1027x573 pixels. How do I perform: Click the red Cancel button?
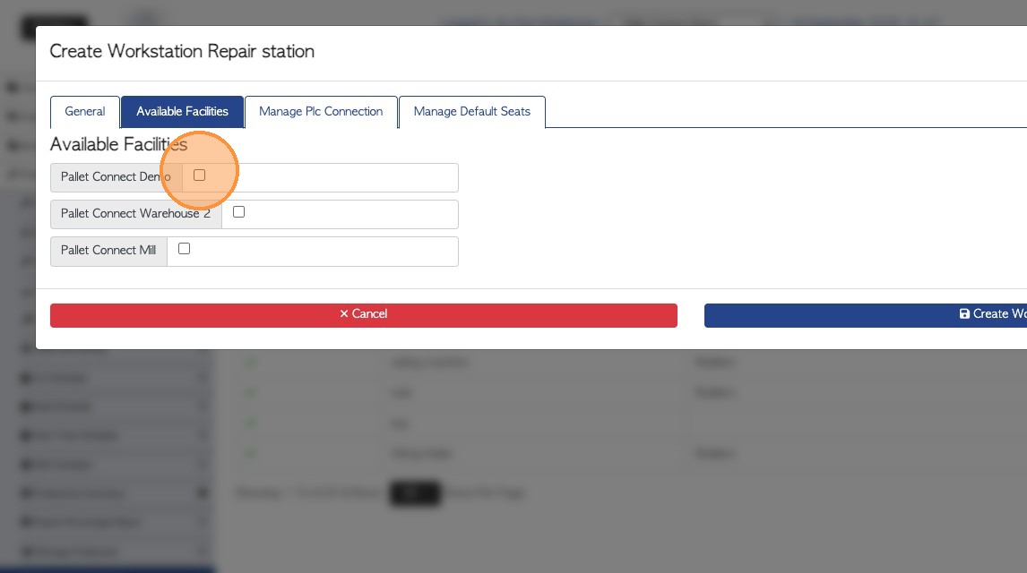(364, 314)
